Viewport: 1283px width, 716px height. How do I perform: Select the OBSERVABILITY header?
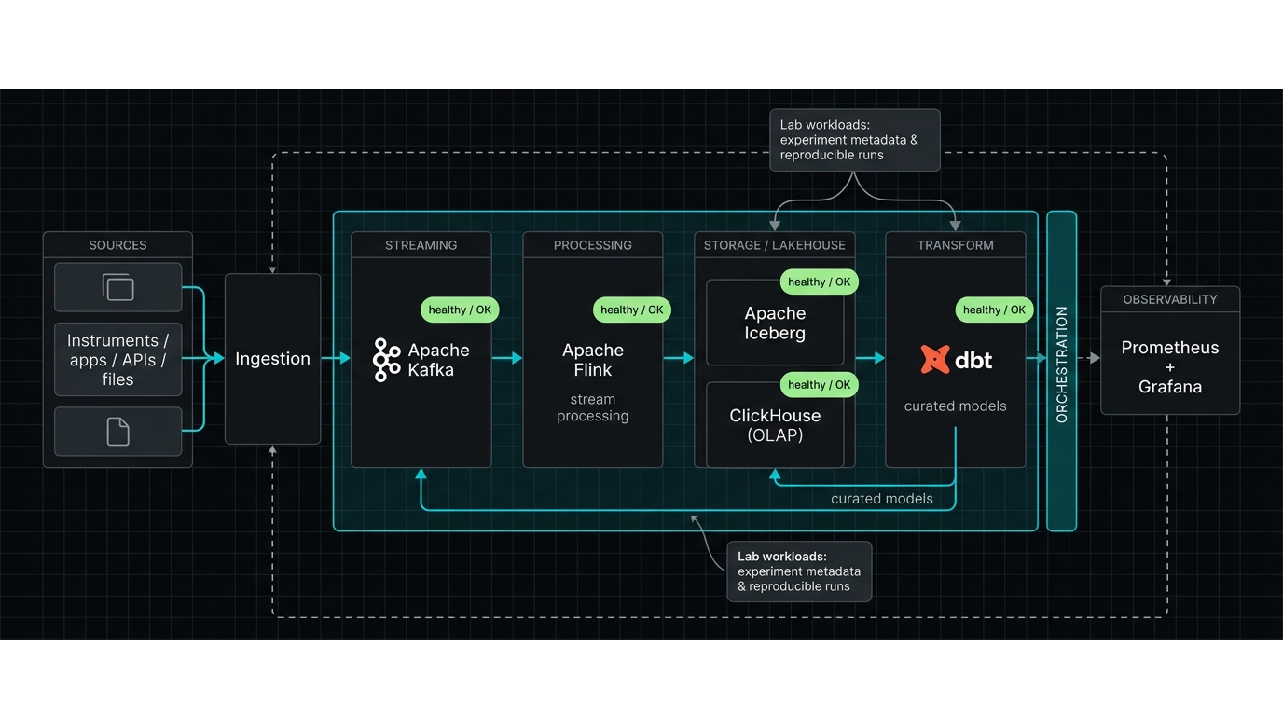pos(1170,299)
